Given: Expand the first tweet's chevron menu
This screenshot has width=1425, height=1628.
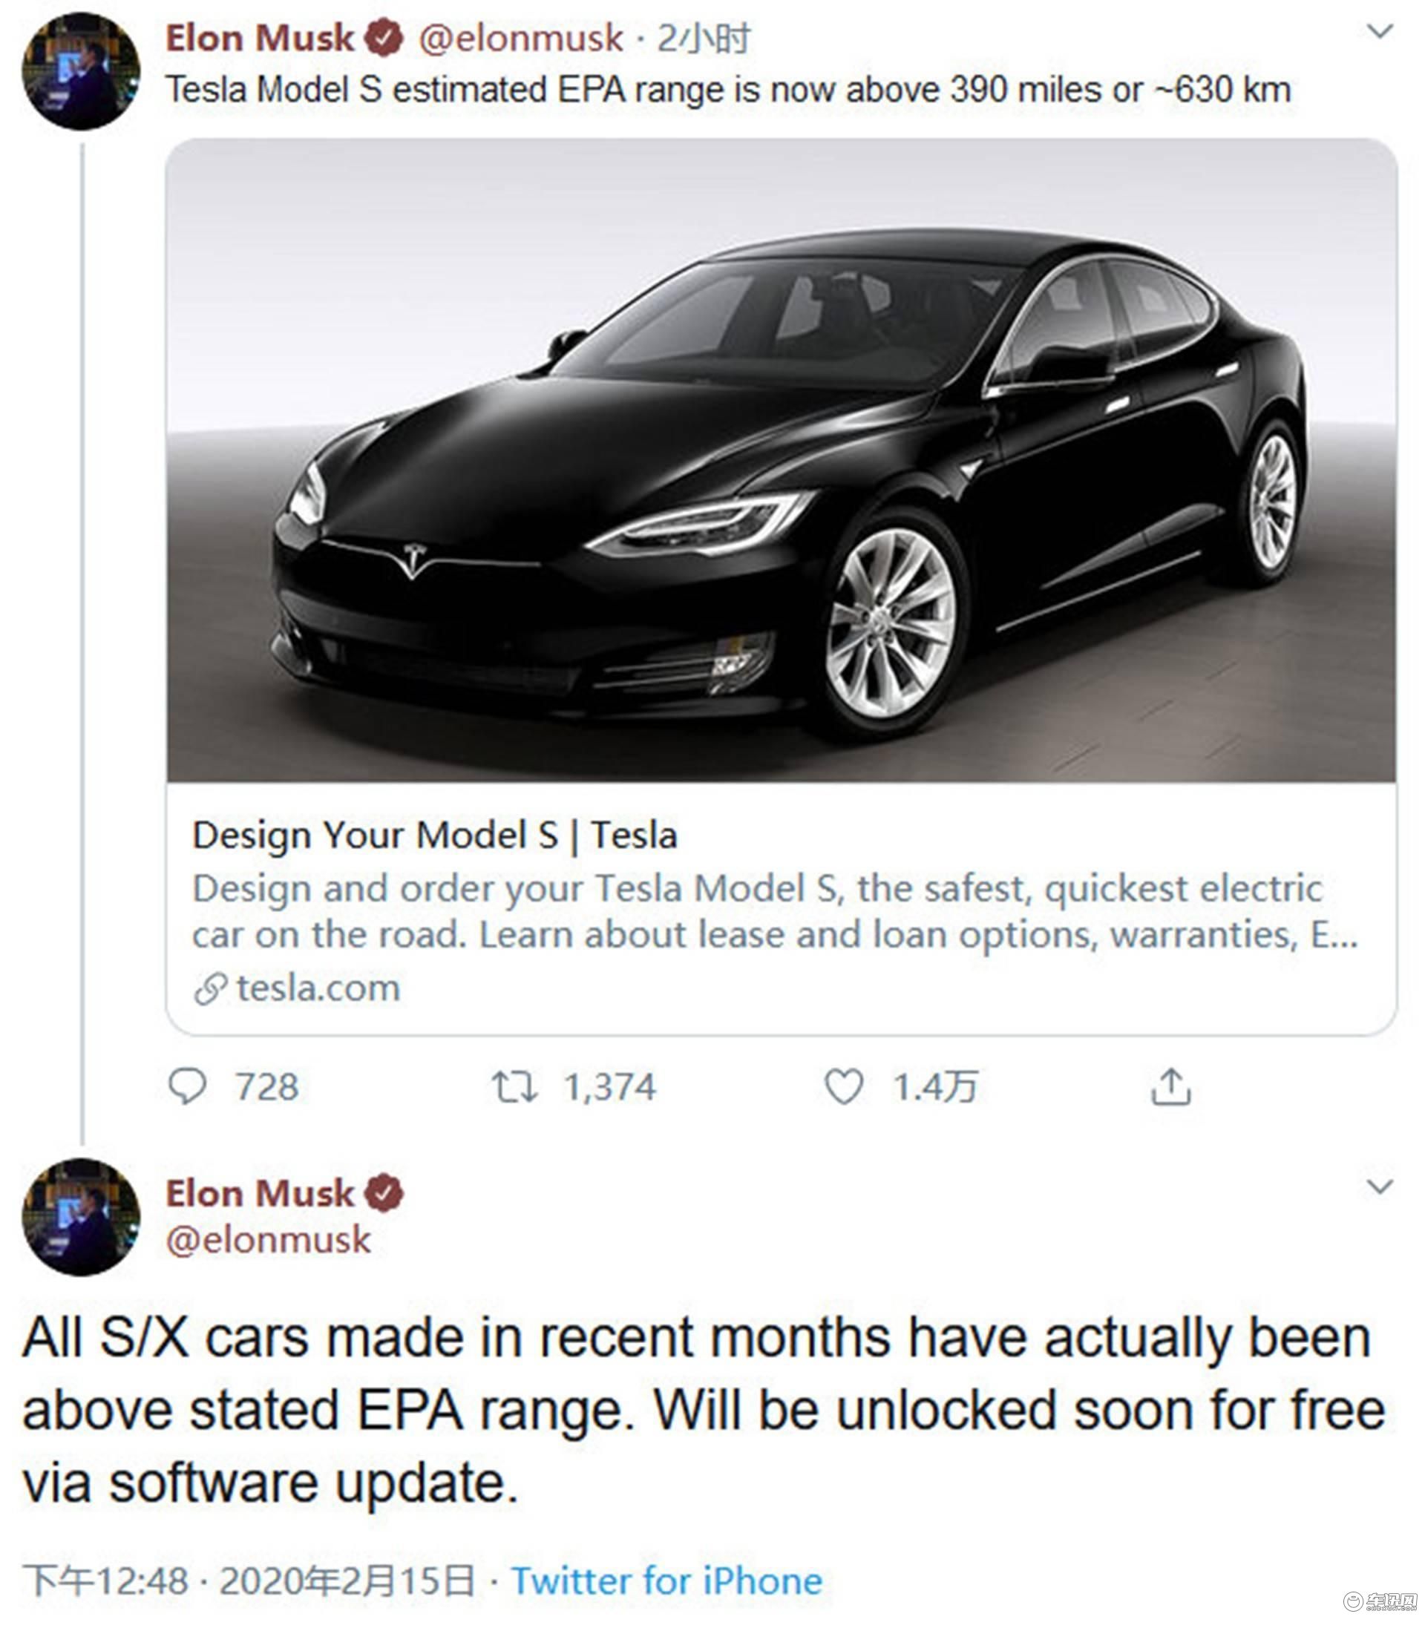Looking at the screenshot, I should 1380,32.
